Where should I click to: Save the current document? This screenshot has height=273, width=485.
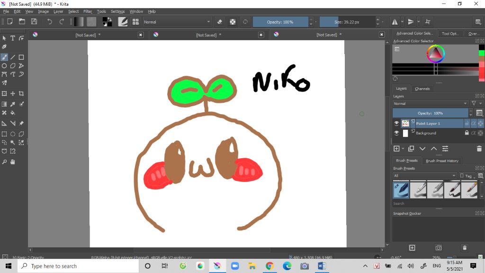coord(34,22)
